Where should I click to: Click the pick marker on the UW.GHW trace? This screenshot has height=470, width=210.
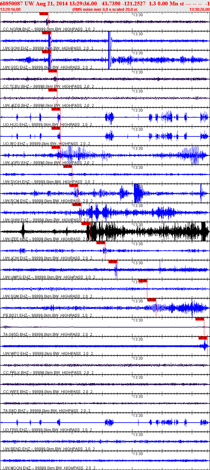pyautogui.click(x=77, y=204)
